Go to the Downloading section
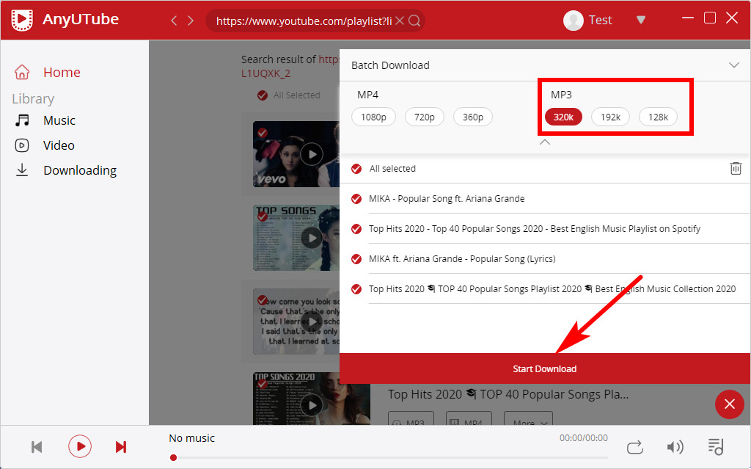 pos(79,170)
